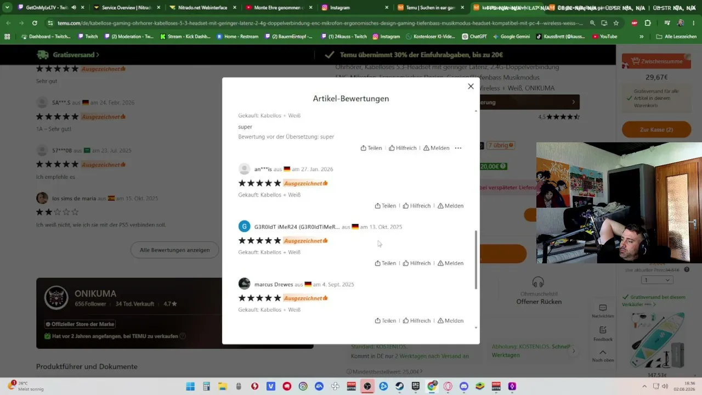The image size is (702, 395).
Task: Open the 'Stream - Kick Dashb...' bookmark
Action: pos(185,37)
